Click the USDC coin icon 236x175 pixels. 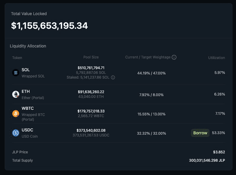pyautogui.click(x=16, y=133)
